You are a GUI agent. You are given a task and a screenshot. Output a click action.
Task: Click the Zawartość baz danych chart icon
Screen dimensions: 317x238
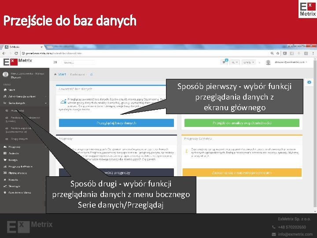(63, 101)
